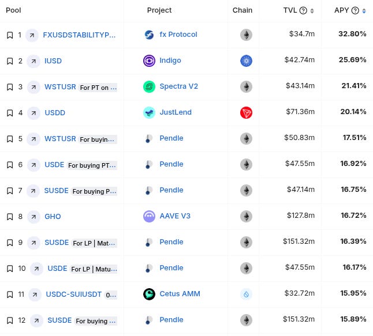Click the fx Protocol logo icon
Viewport: 373px width, 336px height.
tap(149, 35)
